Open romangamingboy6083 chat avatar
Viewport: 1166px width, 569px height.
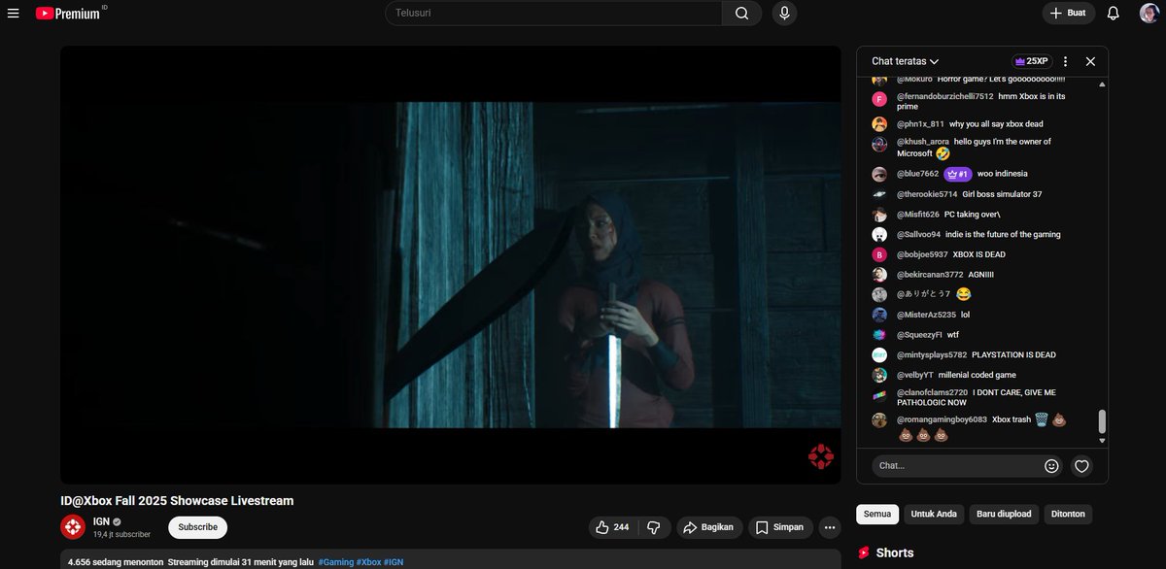pos(879,420)
